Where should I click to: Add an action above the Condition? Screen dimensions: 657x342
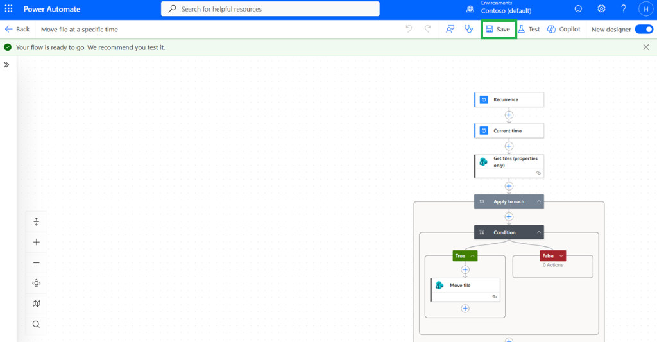tap(509, 217)
